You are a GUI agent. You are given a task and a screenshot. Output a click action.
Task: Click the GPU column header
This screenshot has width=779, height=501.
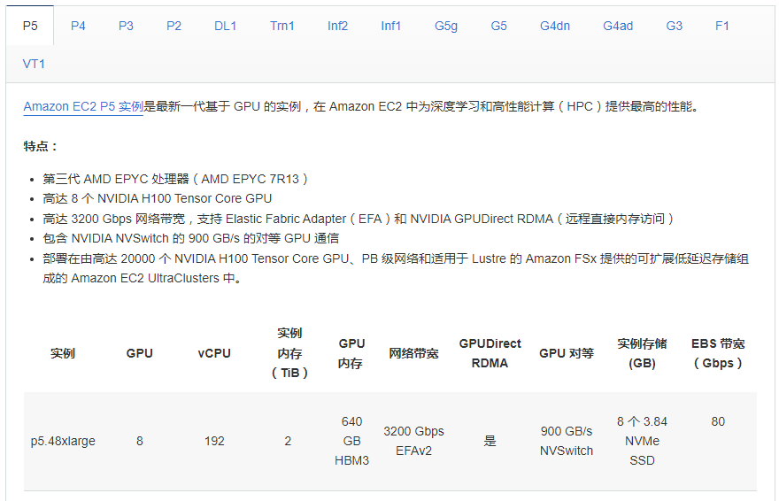point(139,353)
